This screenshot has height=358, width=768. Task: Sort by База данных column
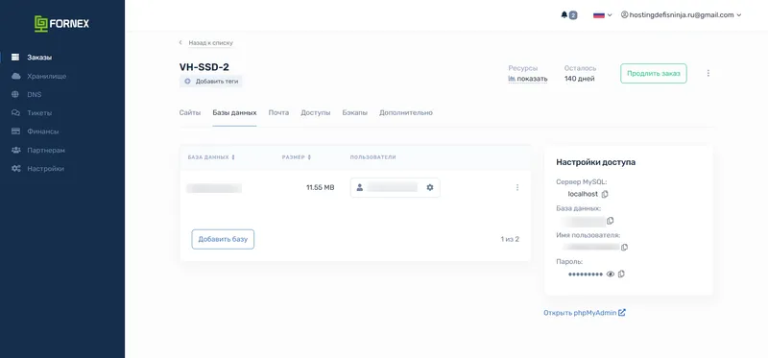(211, 157)
